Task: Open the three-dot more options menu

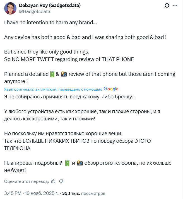Action: [175, 6]
